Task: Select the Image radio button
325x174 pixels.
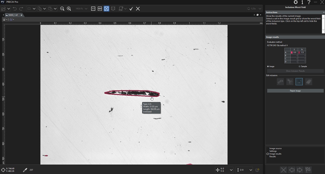Action: pyautogui.click(x=268, y=66)
